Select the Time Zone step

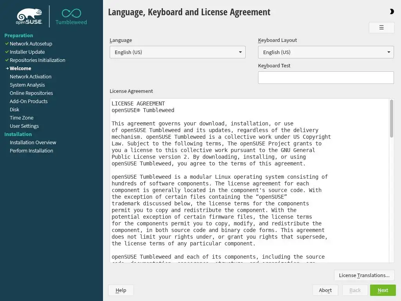(22, 118)
